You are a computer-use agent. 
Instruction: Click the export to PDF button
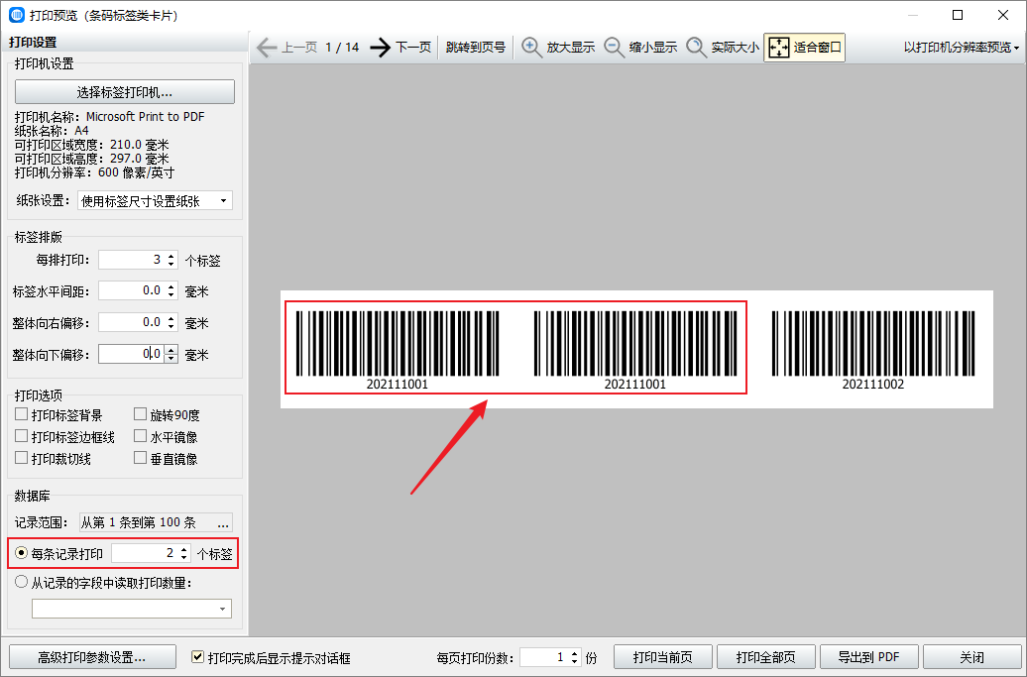coord(868,657)
